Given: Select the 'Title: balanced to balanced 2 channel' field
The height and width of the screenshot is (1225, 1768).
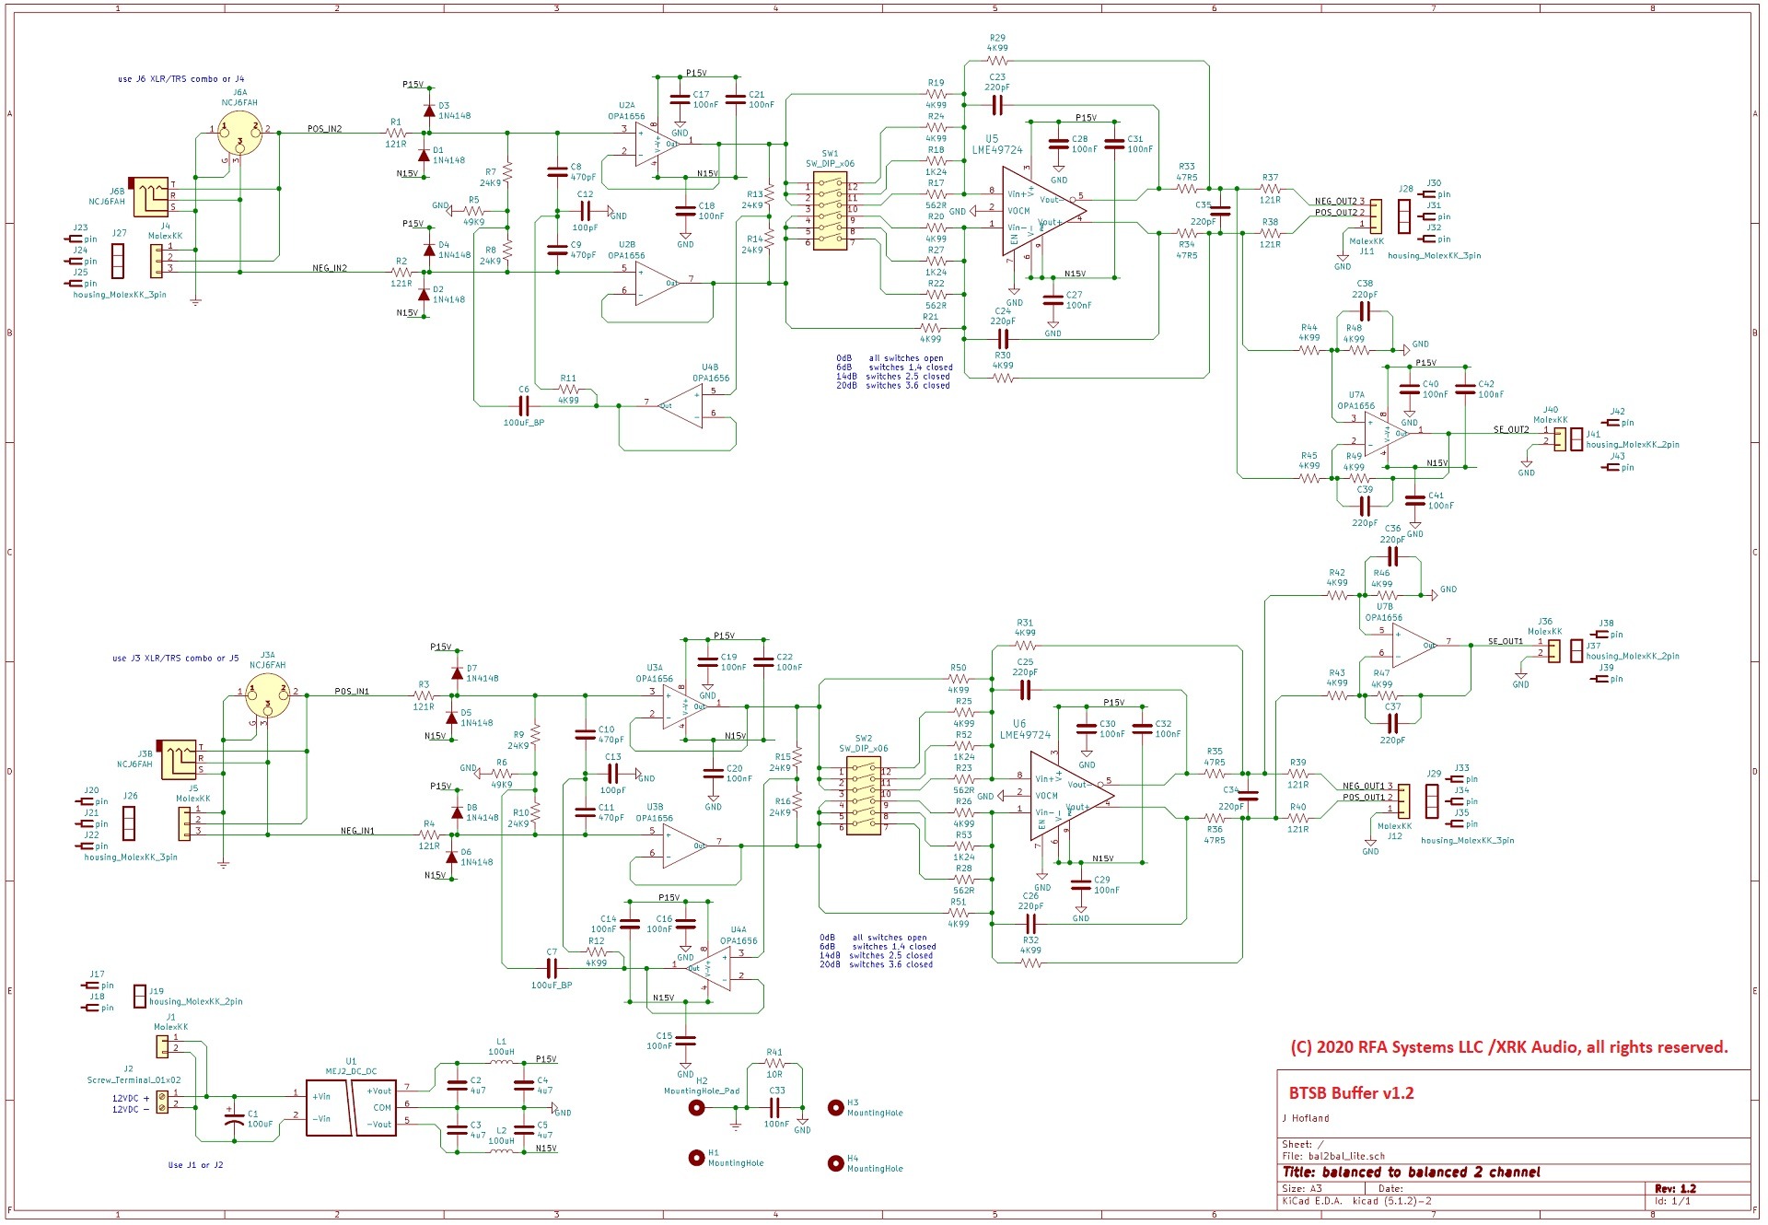Looking at the screenshot, I should [1412, 1172].
